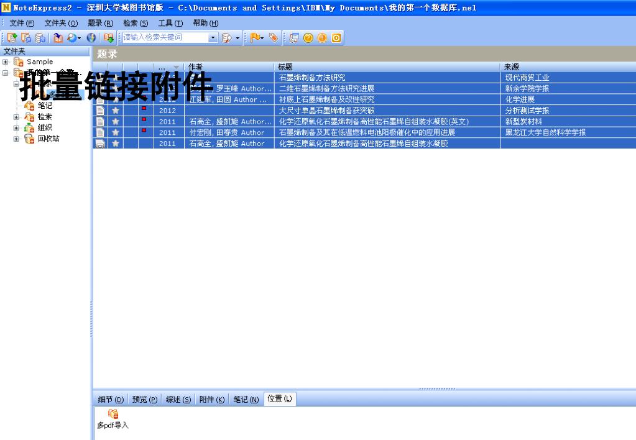Click the orange square O toolbar icon
The image size is (636, 440).
click(336, 38)
